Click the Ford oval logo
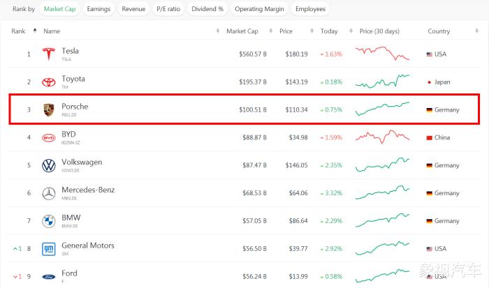 (x=49, y=277)
